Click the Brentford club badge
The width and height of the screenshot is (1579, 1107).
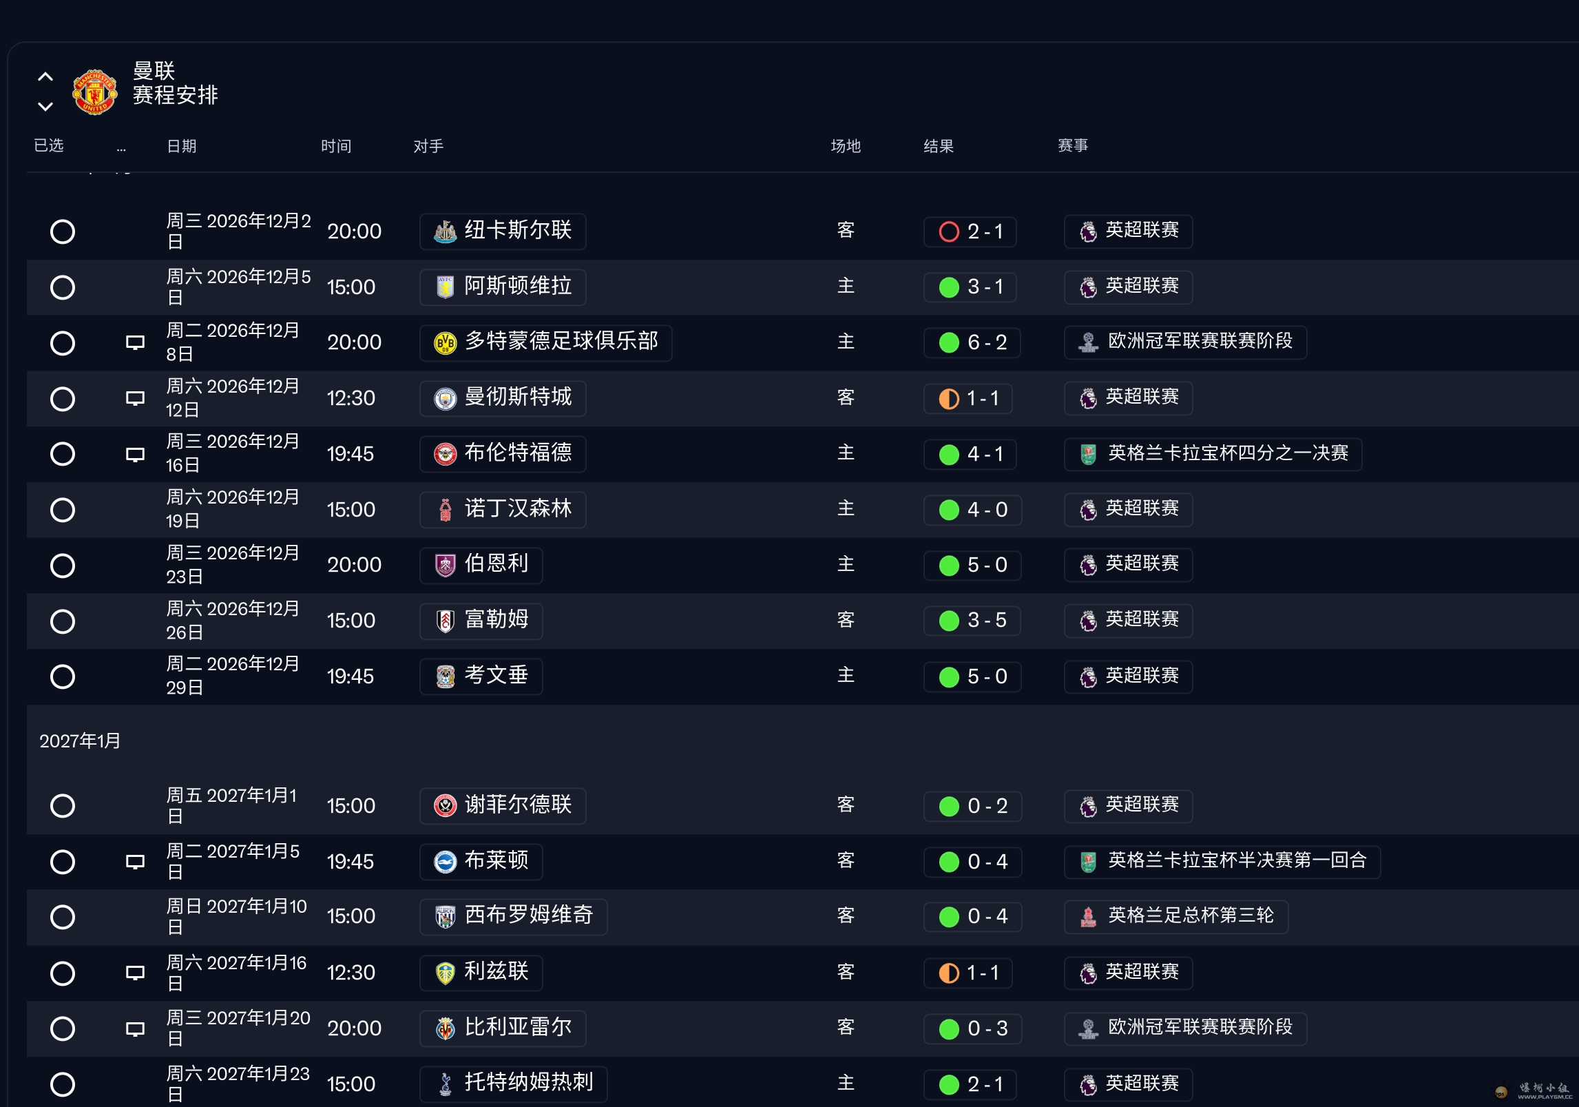click(446, 454)
